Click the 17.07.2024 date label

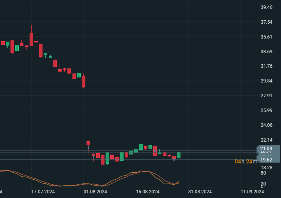click(x=43, y=191)
